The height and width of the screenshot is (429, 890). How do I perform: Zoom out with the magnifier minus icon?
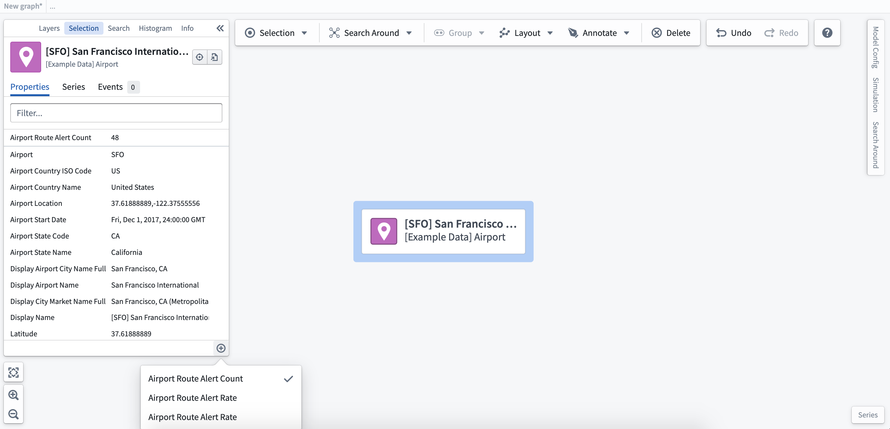(13, 414)
